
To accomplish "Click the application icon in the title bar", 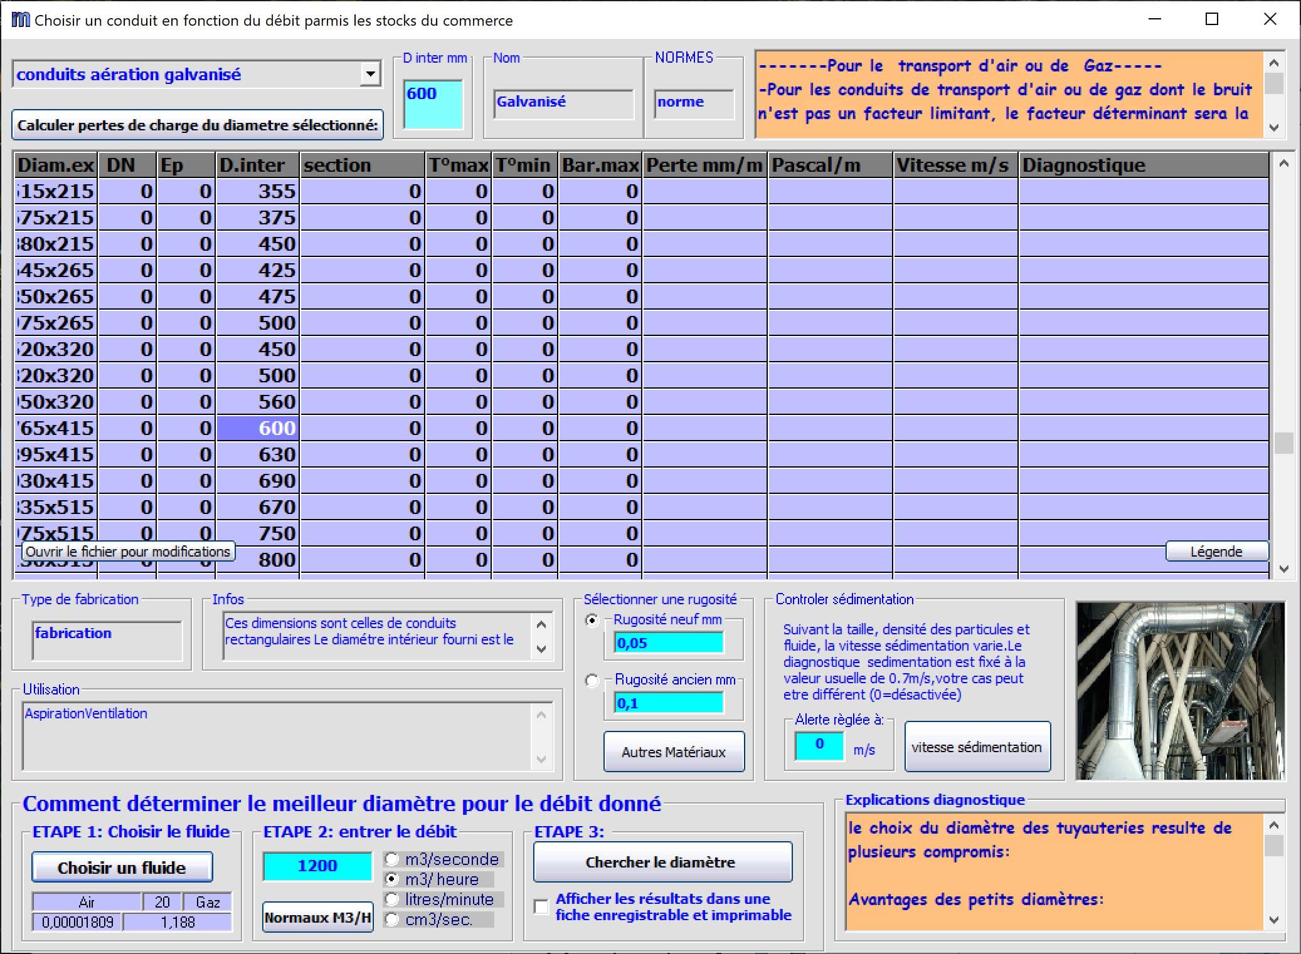I will 21,19.
